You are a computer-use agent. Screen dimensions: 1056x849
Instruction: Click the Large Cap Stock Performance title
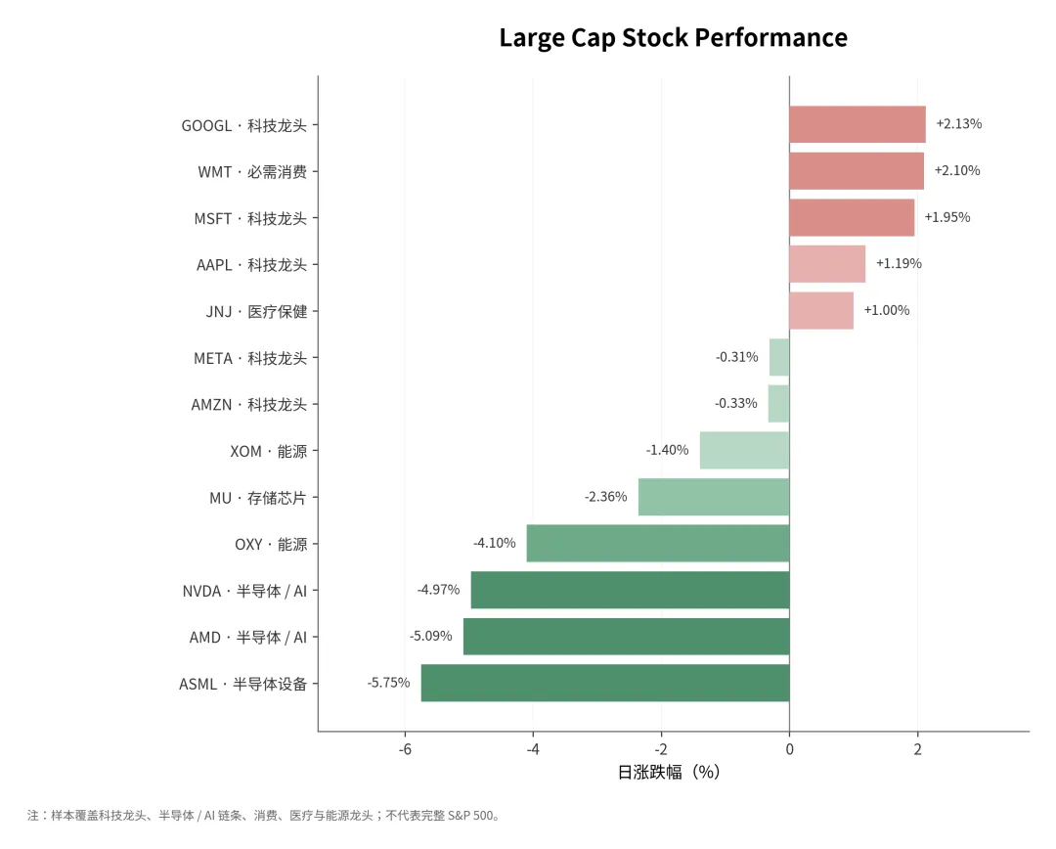tap(674, 38)
